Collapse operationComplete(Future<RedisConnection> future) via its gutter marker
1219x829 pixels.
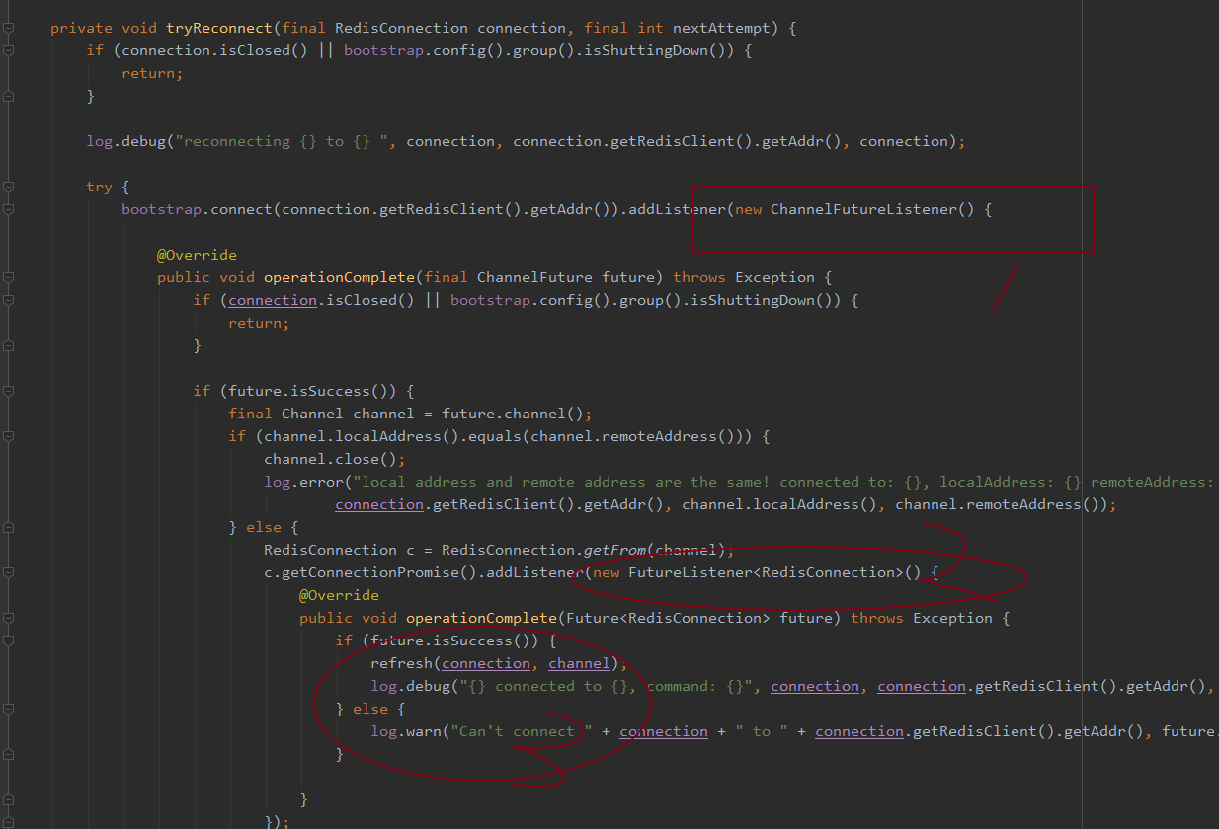(8, 618)
